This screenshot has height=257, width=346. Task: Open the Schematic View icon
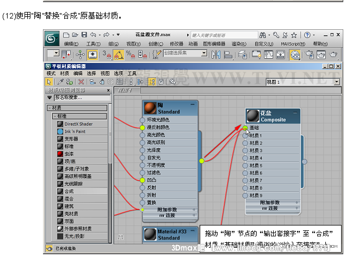tap(280, 54)
